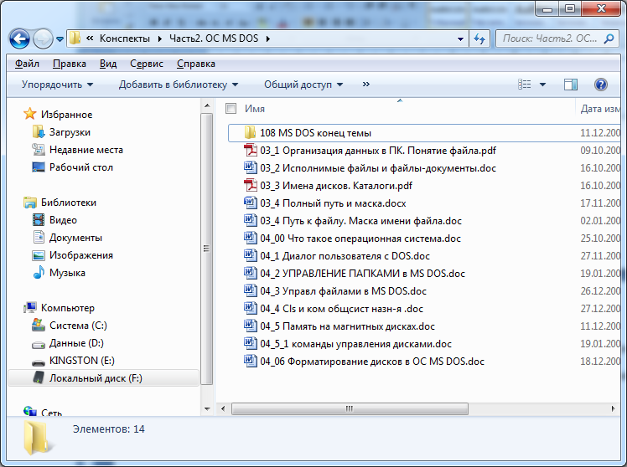627x467 pixels.
Task: Click the magnifier search icon
Action: [609, 38]
